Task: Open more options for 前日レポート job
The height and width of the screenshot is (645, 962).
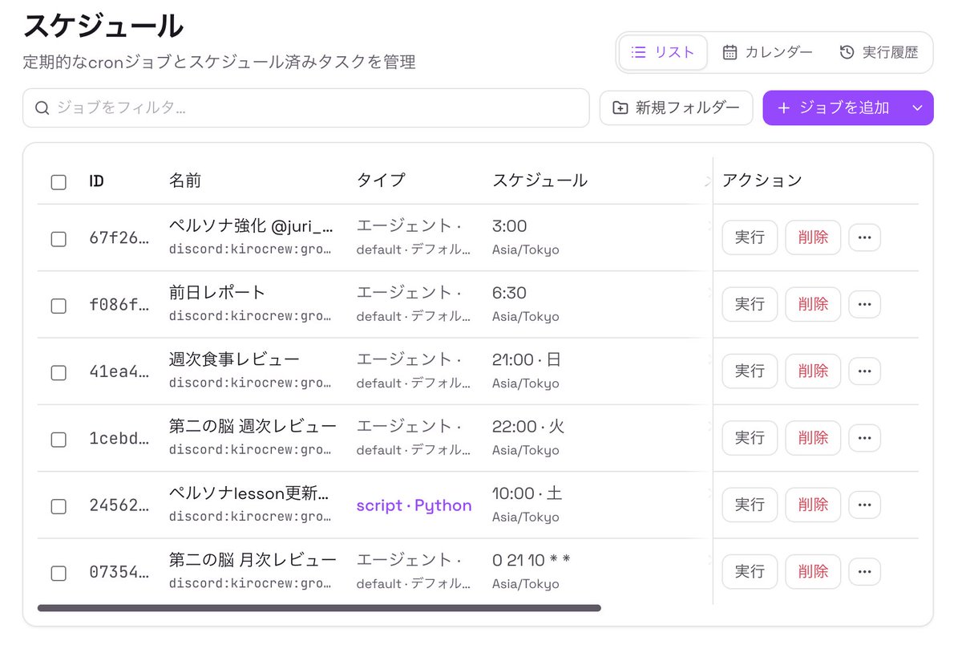Action: click(x=864, y=304)
